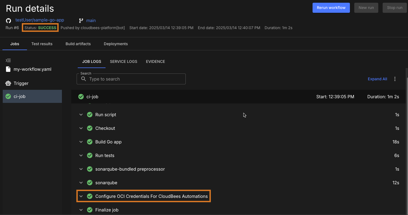Click the git branch icon
The image size is (408, 215).
tap(81, 21)
